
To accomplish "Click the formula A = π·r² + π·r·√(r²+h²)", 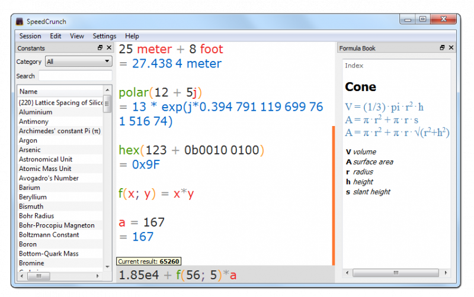I will pyautogui.click(x=397, y=132).
